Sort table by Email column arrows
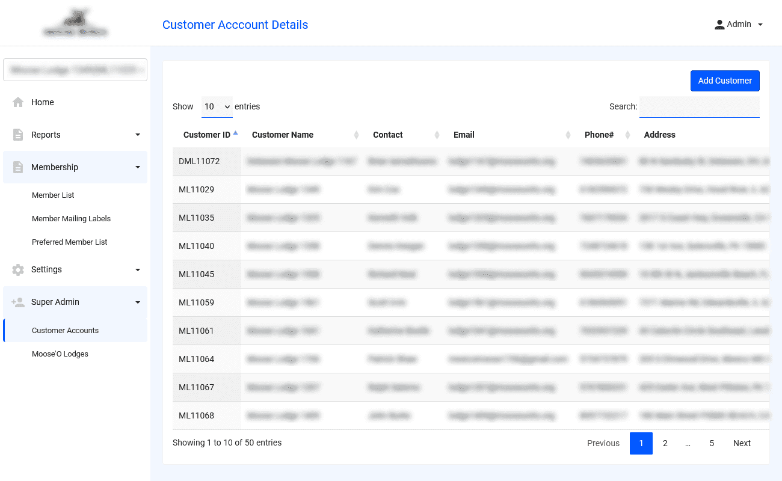Screen dimensions: 782x481 click(x=568, y=135)
